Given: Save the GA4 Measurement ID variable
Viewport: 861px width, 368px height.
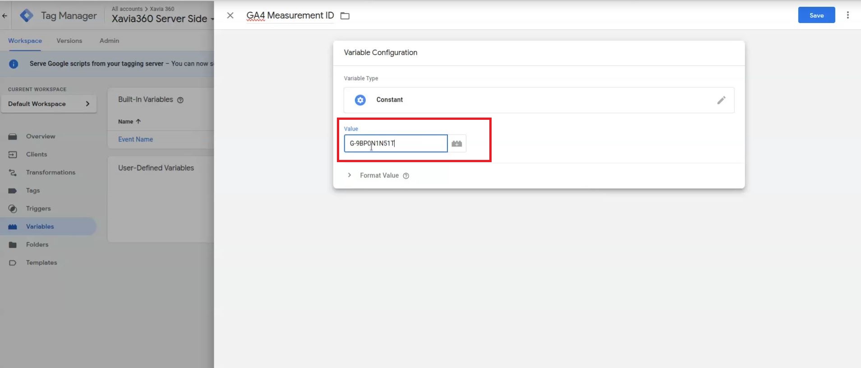Looking at the screenshot, I should 816,15.
